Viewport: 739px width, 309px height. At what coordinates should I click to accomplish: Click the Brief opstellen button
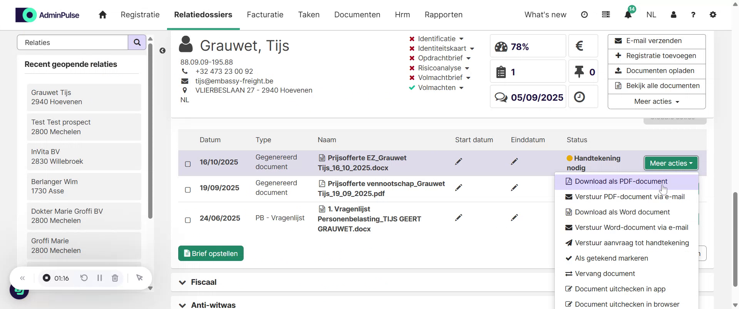[x=211, y=253]
